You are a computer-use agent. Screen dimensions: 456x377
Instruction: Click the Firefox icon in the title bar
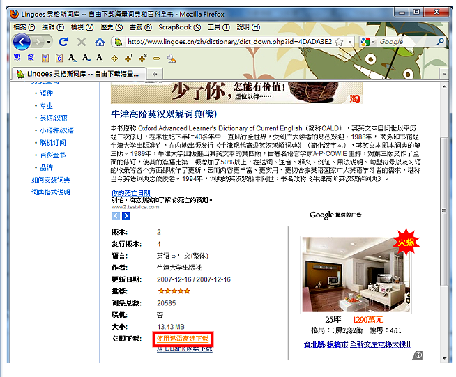point(14,14)
